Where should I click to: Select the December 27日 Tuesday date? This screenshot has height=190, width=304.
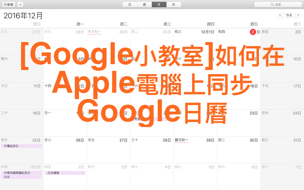pyautogui.click(x=123, y=140)
